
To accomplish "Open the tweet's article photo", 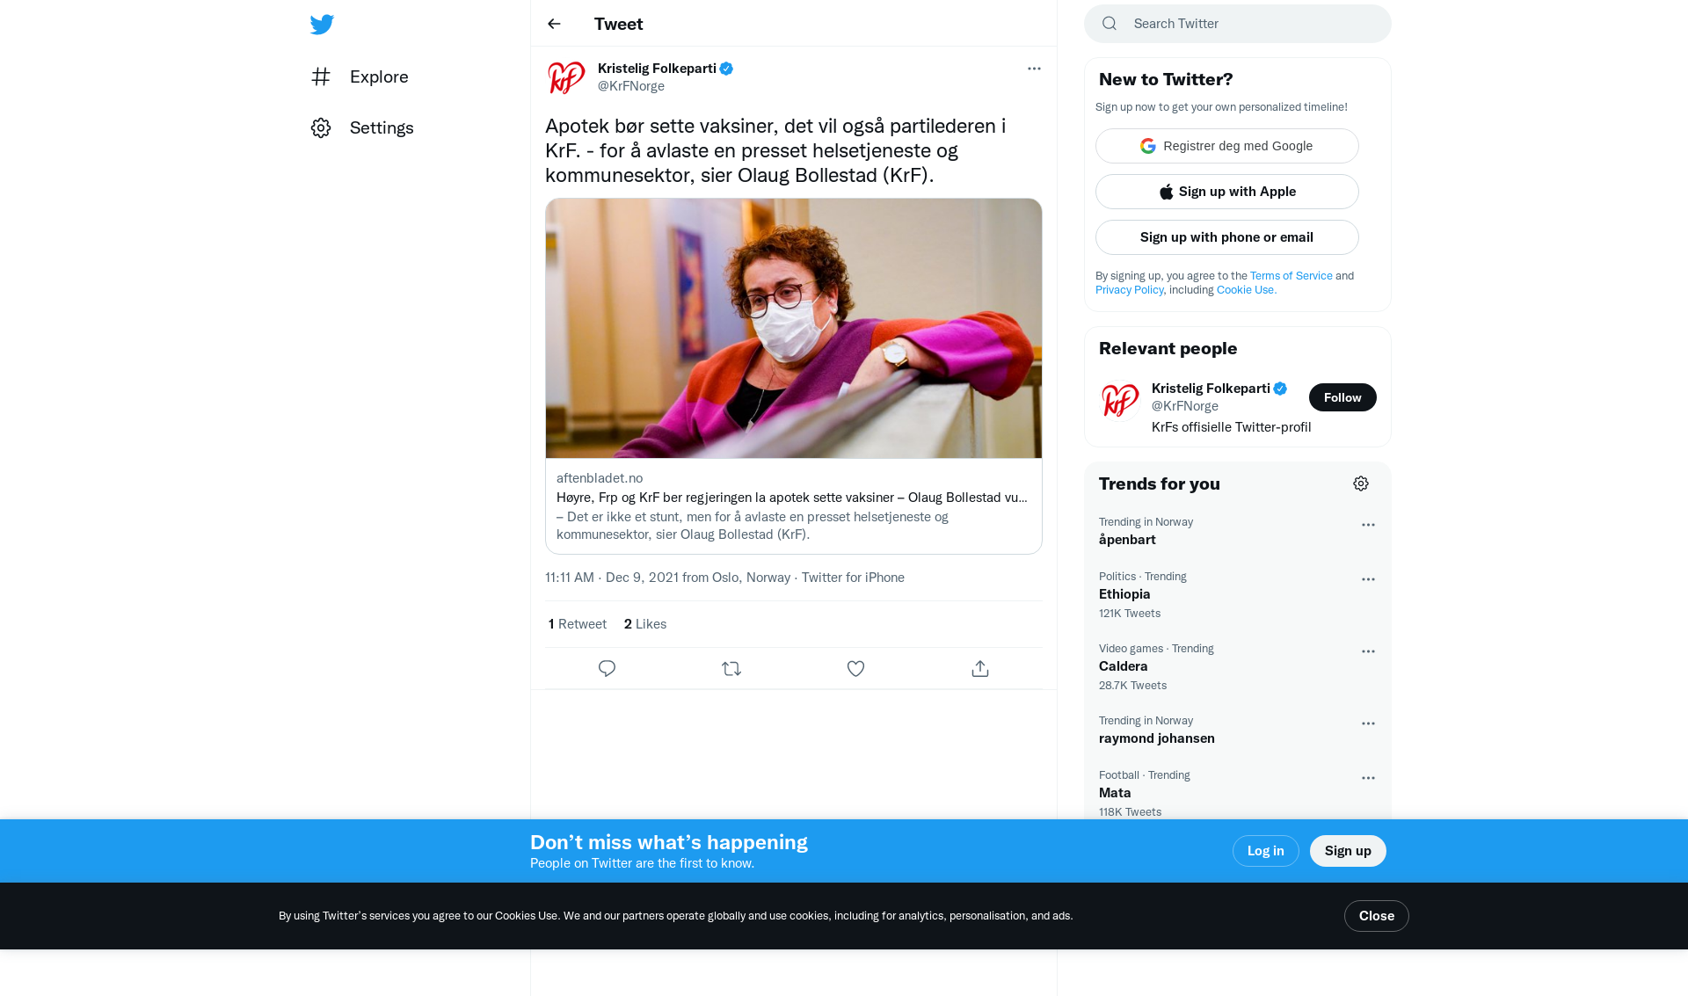I will tap(794, 328).
